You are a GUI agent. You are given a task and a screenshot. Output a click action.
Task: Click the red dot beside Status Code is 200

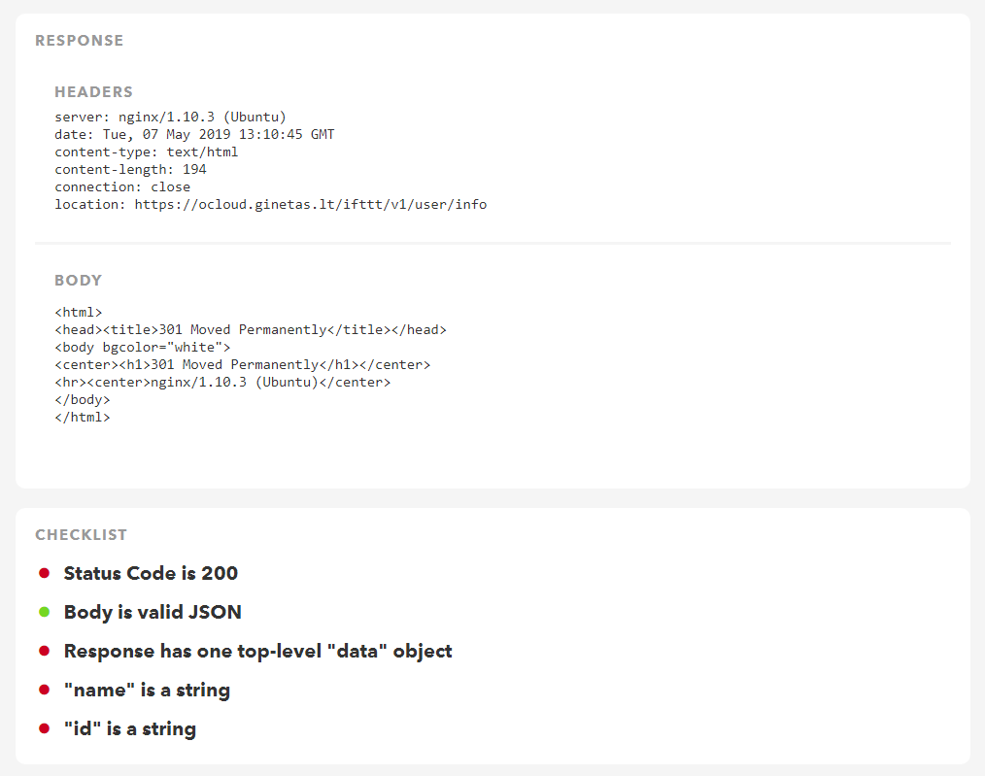[x=44, y=573]
